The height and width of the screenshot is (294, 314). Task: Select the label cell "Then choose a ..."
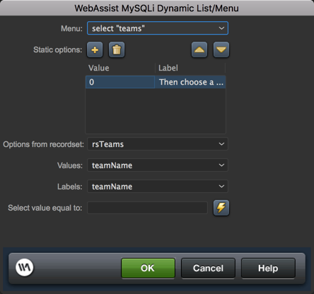(190, 82)
